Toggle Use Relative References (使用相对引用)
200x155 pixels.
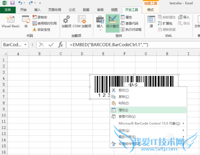pos(44,23)
